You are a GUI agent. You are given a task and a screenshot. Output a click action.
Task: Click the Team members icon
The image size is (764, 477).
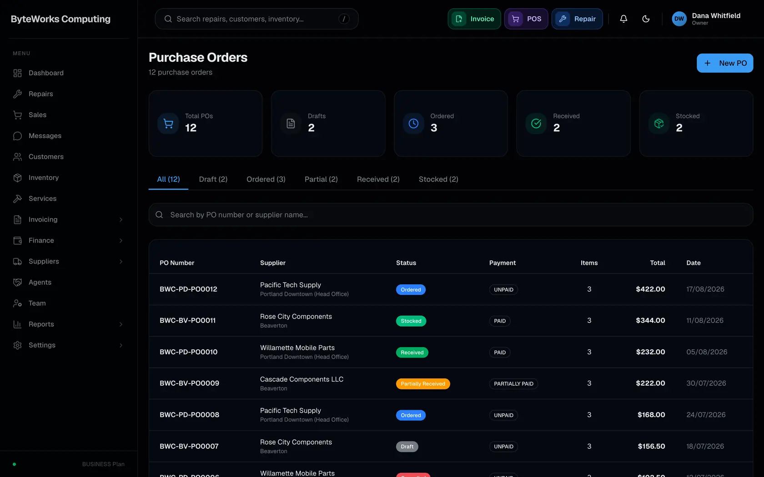click(17, 303)
